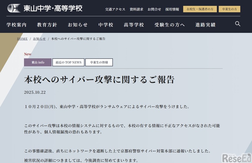Click the お知らせ breadcrumb link
Image resolution: width=252 pixels, height=163 pixels.
point(39,39)
